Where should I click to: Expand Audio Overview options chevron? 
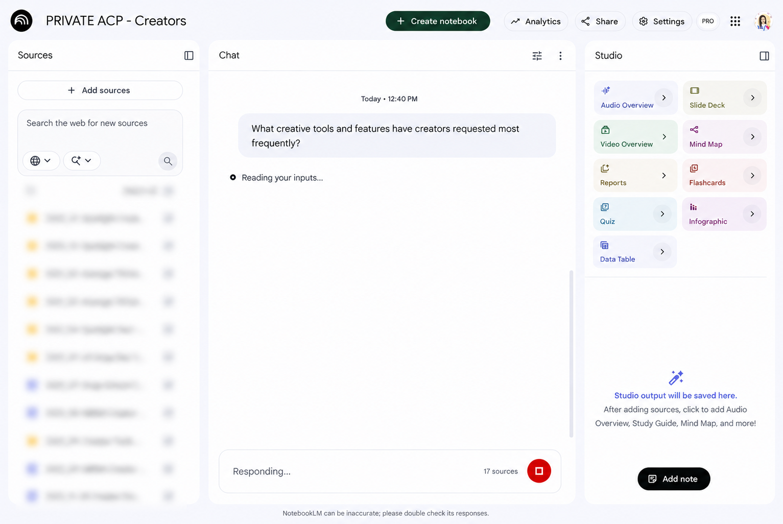point(663,98)
